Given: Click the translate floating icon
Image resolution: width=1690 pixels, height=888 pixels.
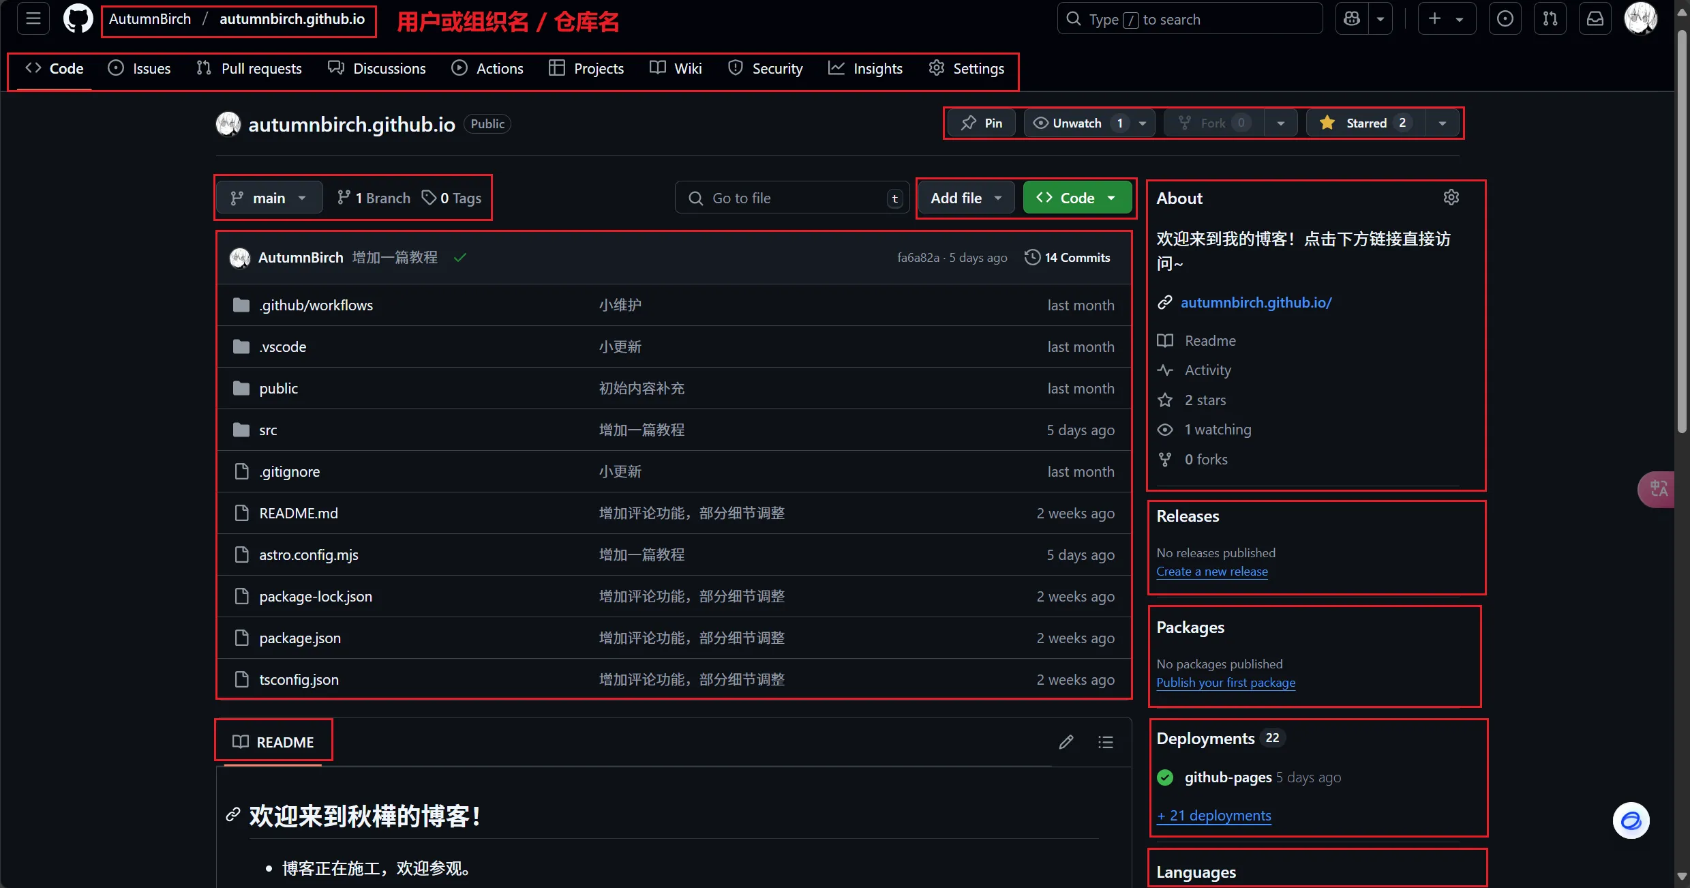Looking at the screenshot, I should pos(1657,488).
